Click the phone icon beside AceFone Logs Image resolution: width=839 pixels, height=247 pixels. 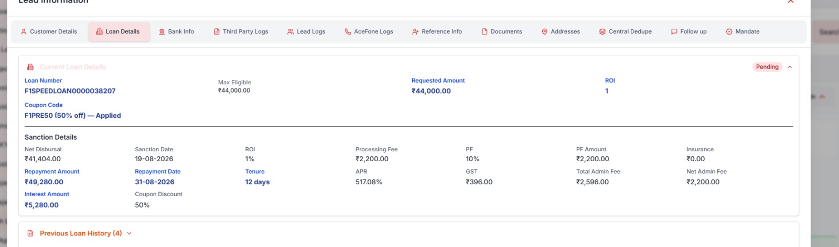(348, 31)
